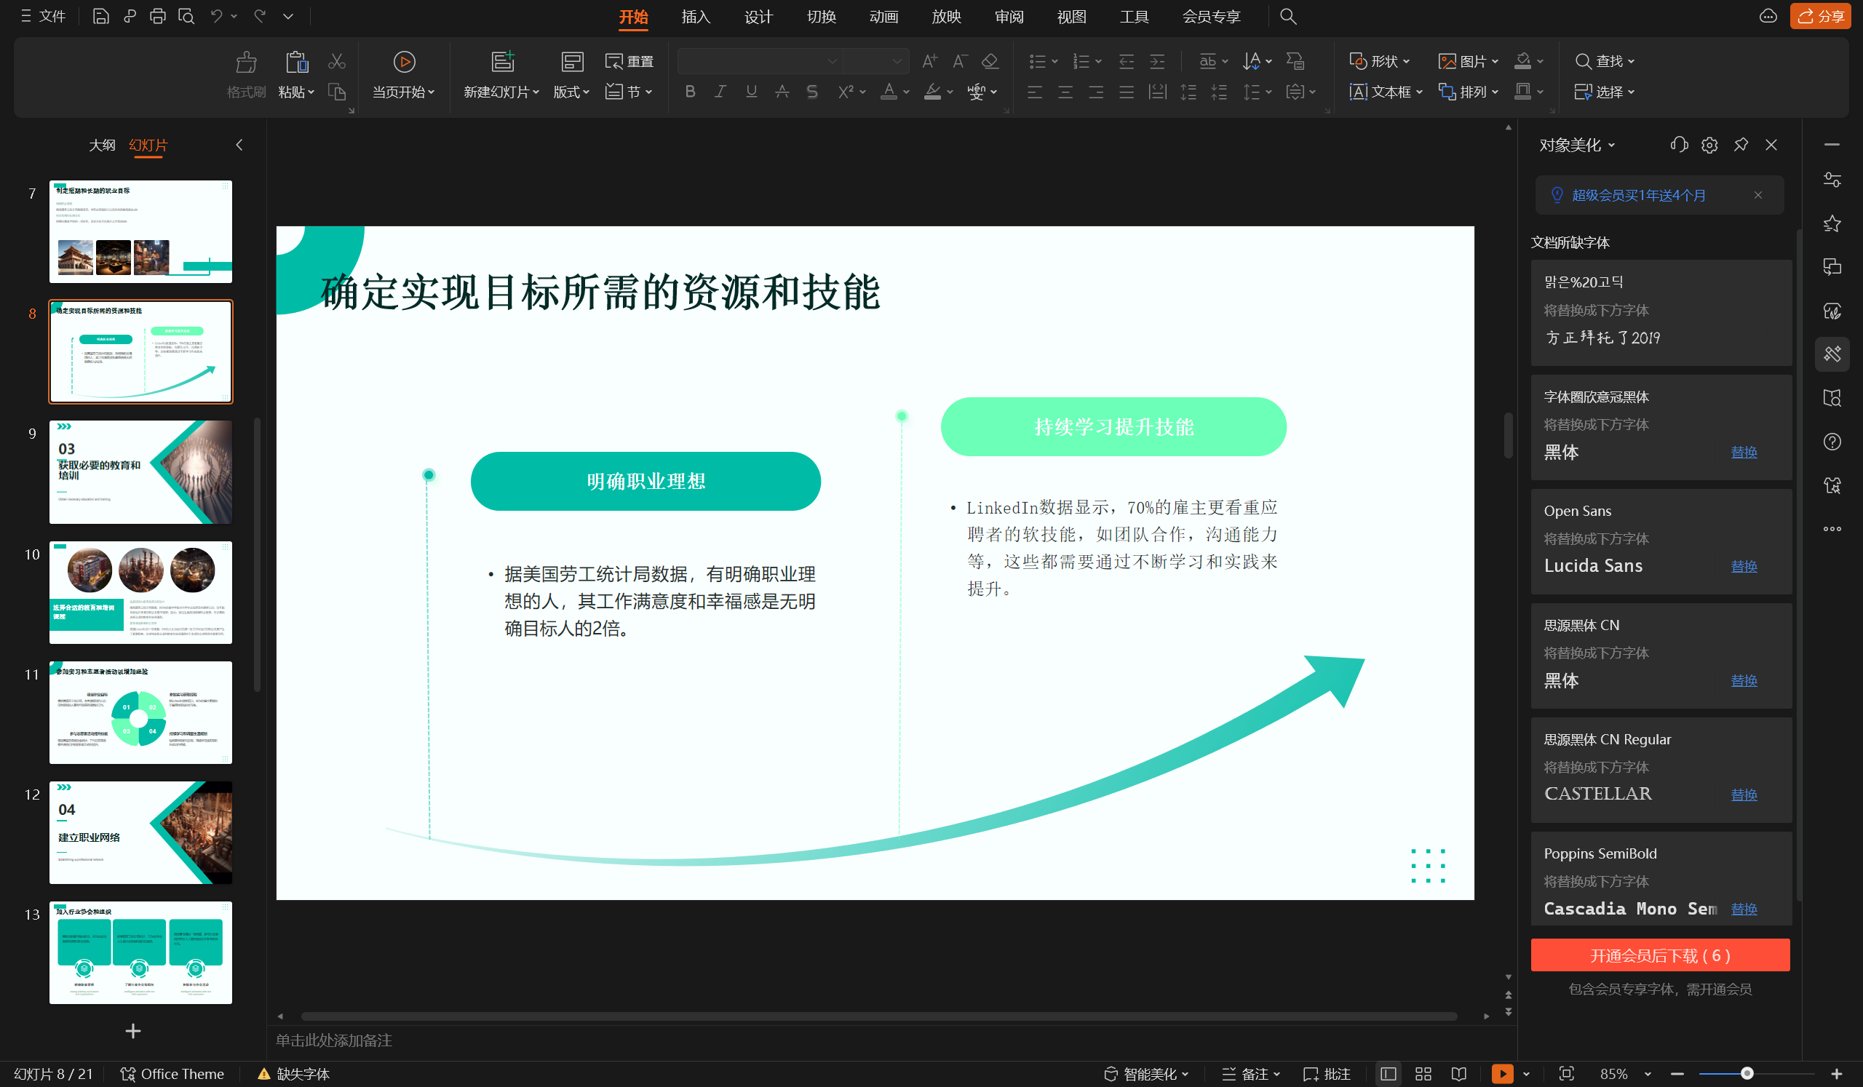This screenshot has width=1863, height=1087.
Task: Click the missing fonts warning (缺失字体)
Action: click(x=293, y=1074)
